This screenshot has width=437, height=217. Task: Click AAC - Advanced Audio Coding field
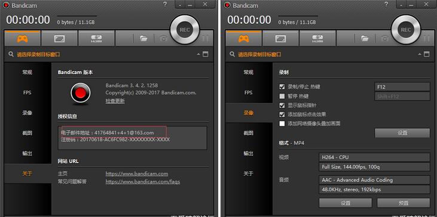point(374,180)
